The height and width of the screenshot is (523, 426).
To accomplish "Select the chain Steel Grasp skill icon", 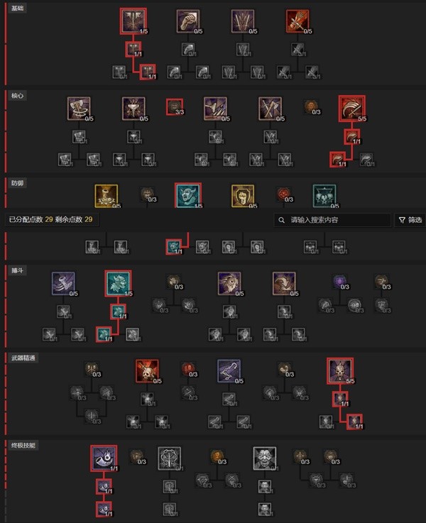I will [229, 371].
